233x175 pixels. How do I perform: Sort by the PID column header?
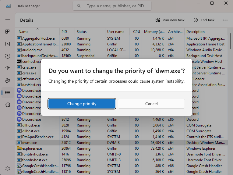click(64, 32)
